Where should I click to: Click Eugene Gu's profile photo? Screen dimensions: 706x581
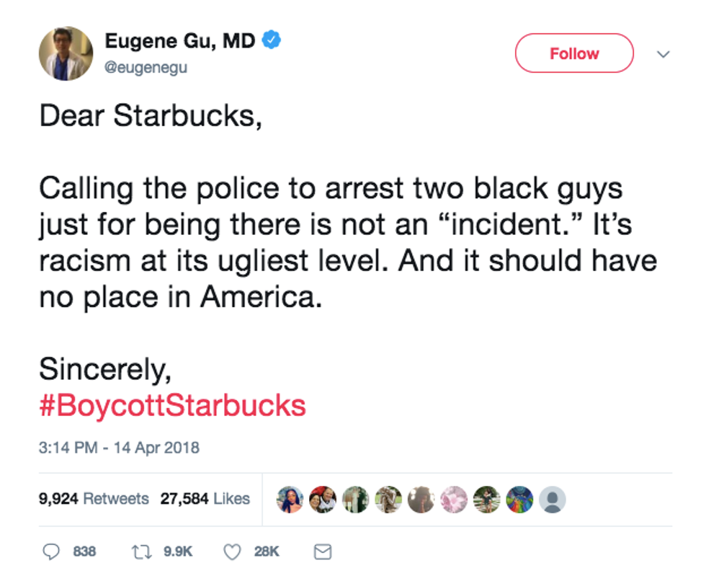66,54
